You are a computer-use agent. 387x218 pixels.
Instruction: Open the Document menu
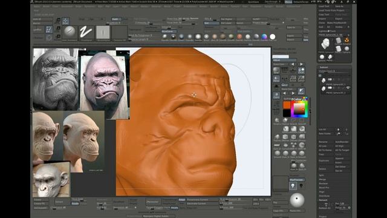(x=67, y=7)
